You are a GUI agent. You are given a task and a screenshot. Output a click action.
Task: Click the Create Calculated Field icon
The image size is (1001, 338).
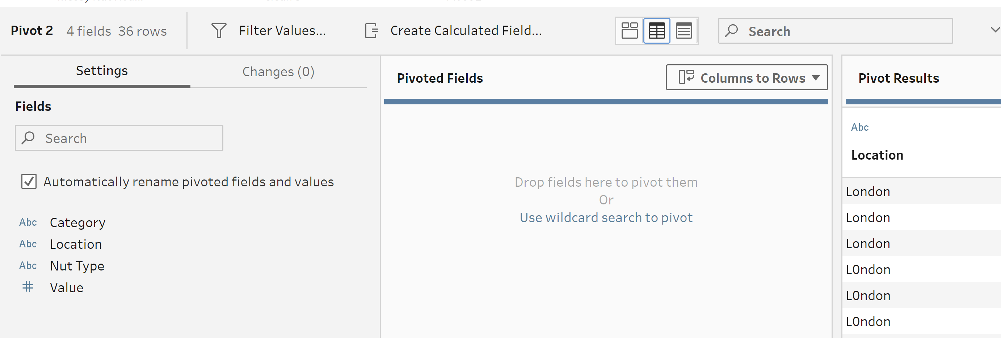371,31
